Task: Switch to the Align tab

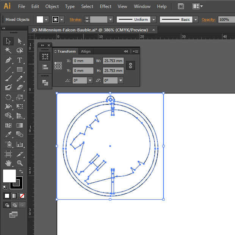Action: 86,52
